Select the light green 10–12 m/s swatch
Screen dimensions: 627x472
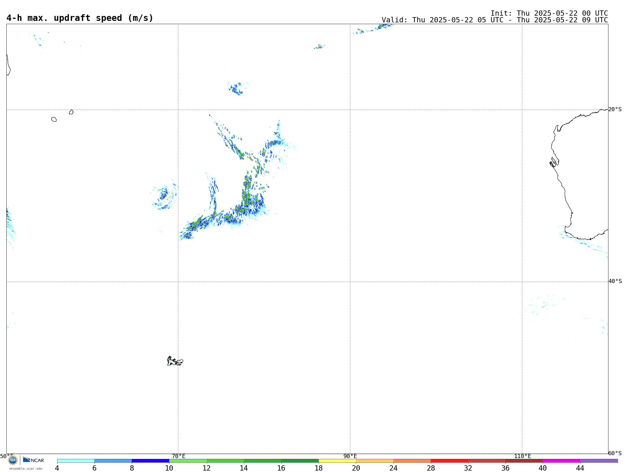click(x=188, y=461)
